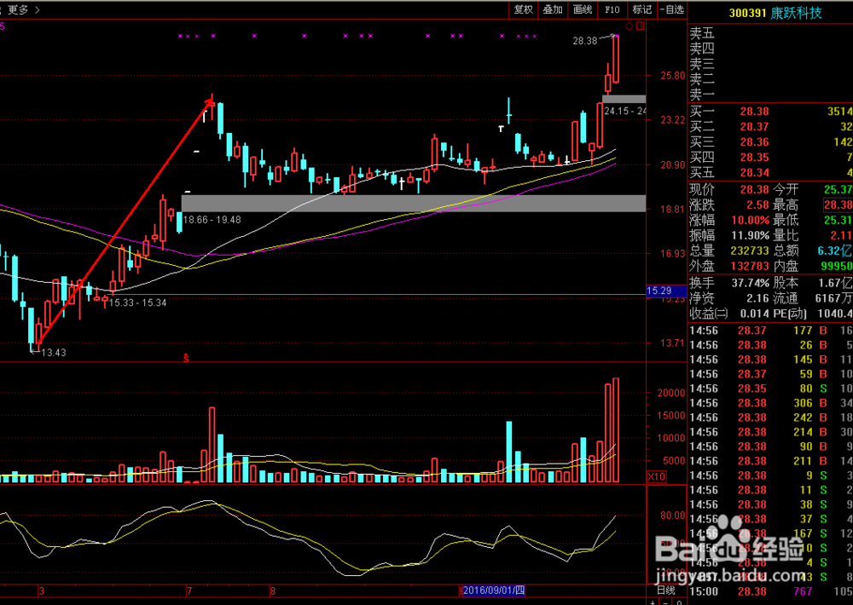Click the 日线 period label
Screen dimensions: 853x605
pyautogui.click(x=666, y=591)
